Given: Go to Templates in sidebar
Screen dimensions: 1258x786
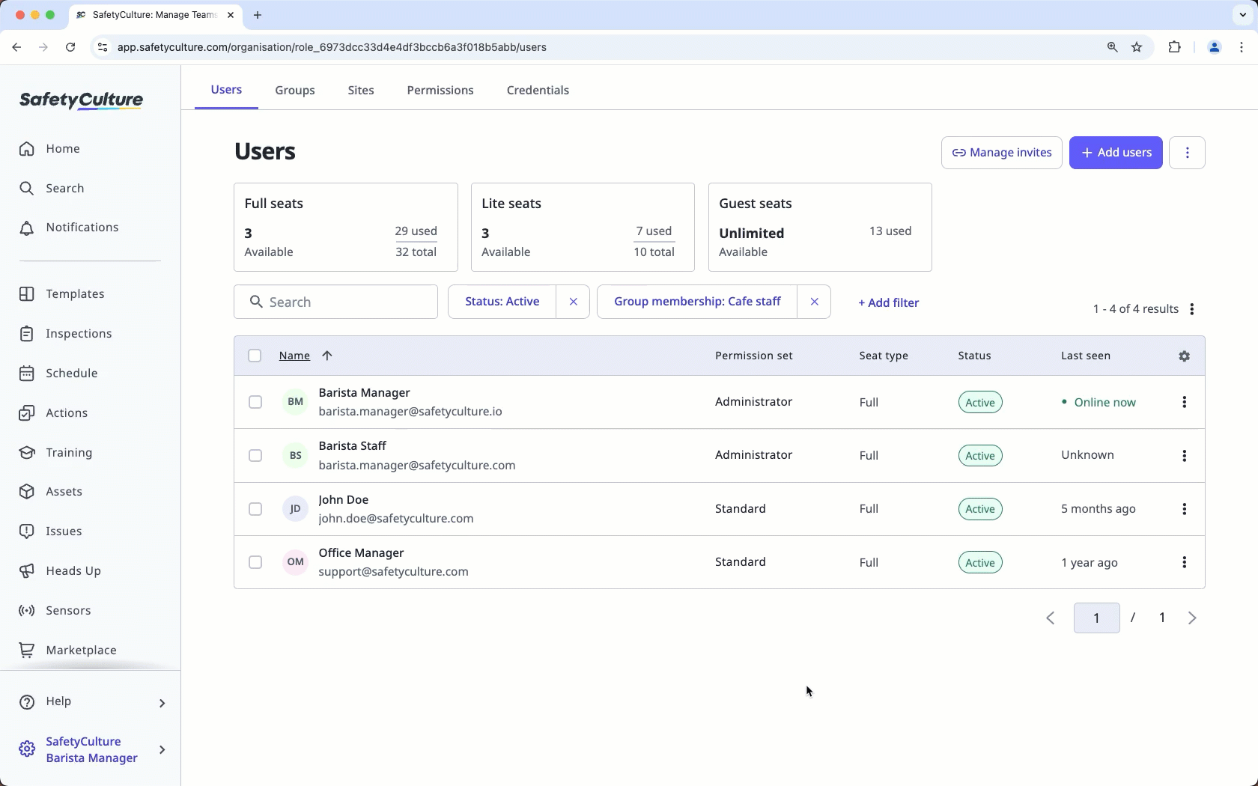Looking at the screenshot, I should (61, 294).
